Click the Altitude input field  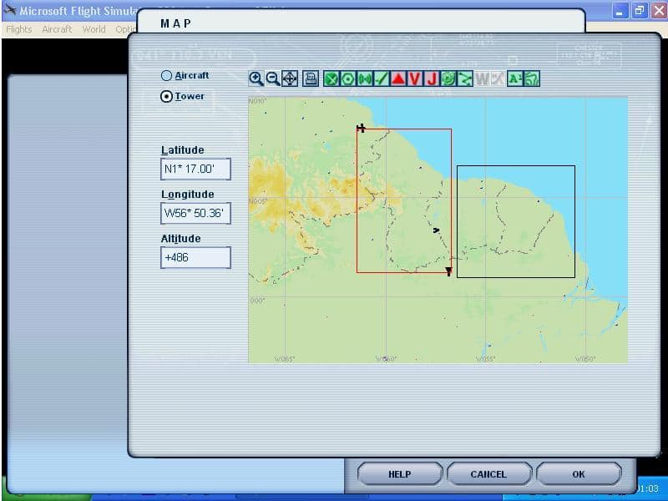point(195,257)
